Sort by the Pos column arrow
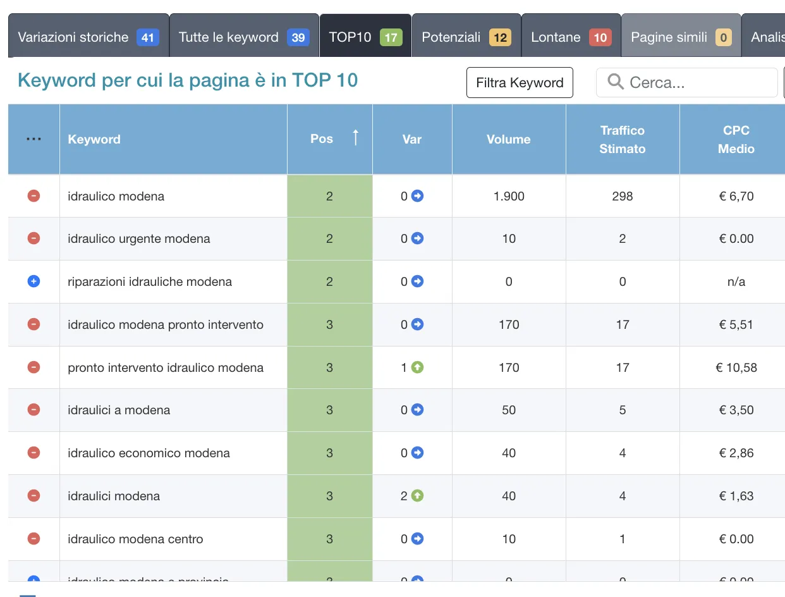 pyautogui.click(x=355, y=137)
